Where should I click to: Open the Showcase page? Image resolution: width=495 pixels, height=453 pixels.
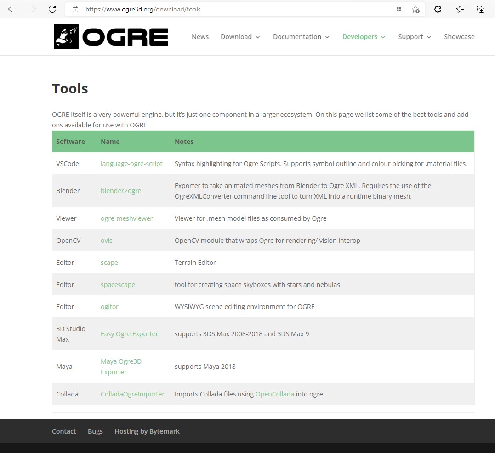click(x=459, y=37)
